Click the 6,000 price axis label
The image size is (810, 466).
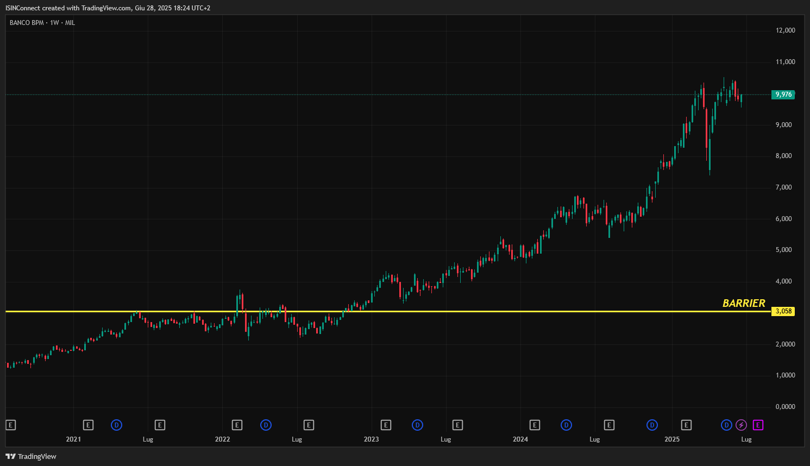coord(784,219)
